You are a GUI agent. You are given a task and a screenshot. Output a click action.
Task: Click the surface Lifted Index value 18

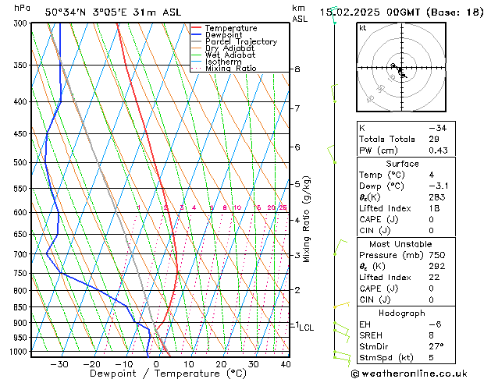434,208
